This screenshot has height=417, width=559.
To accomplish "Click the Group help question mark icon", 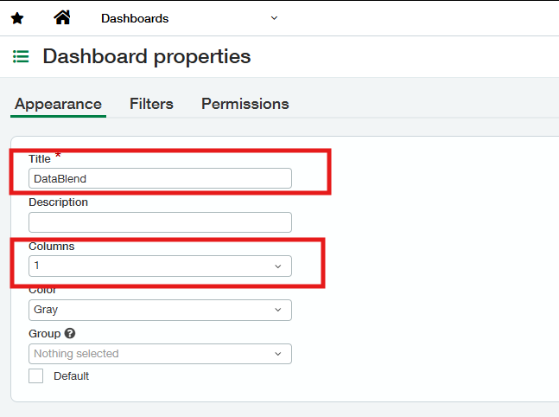I will click(x=70, y=333).
